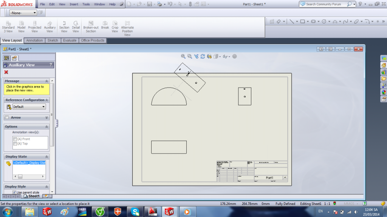Check the (A) Top annotation view

click(15, 143)
